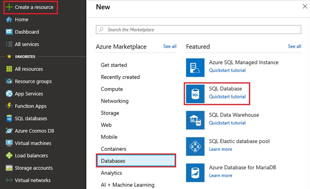Open Create a resource in sidebar
The height and width of the screenshot is (189, 310).
(x=34, y=7)
